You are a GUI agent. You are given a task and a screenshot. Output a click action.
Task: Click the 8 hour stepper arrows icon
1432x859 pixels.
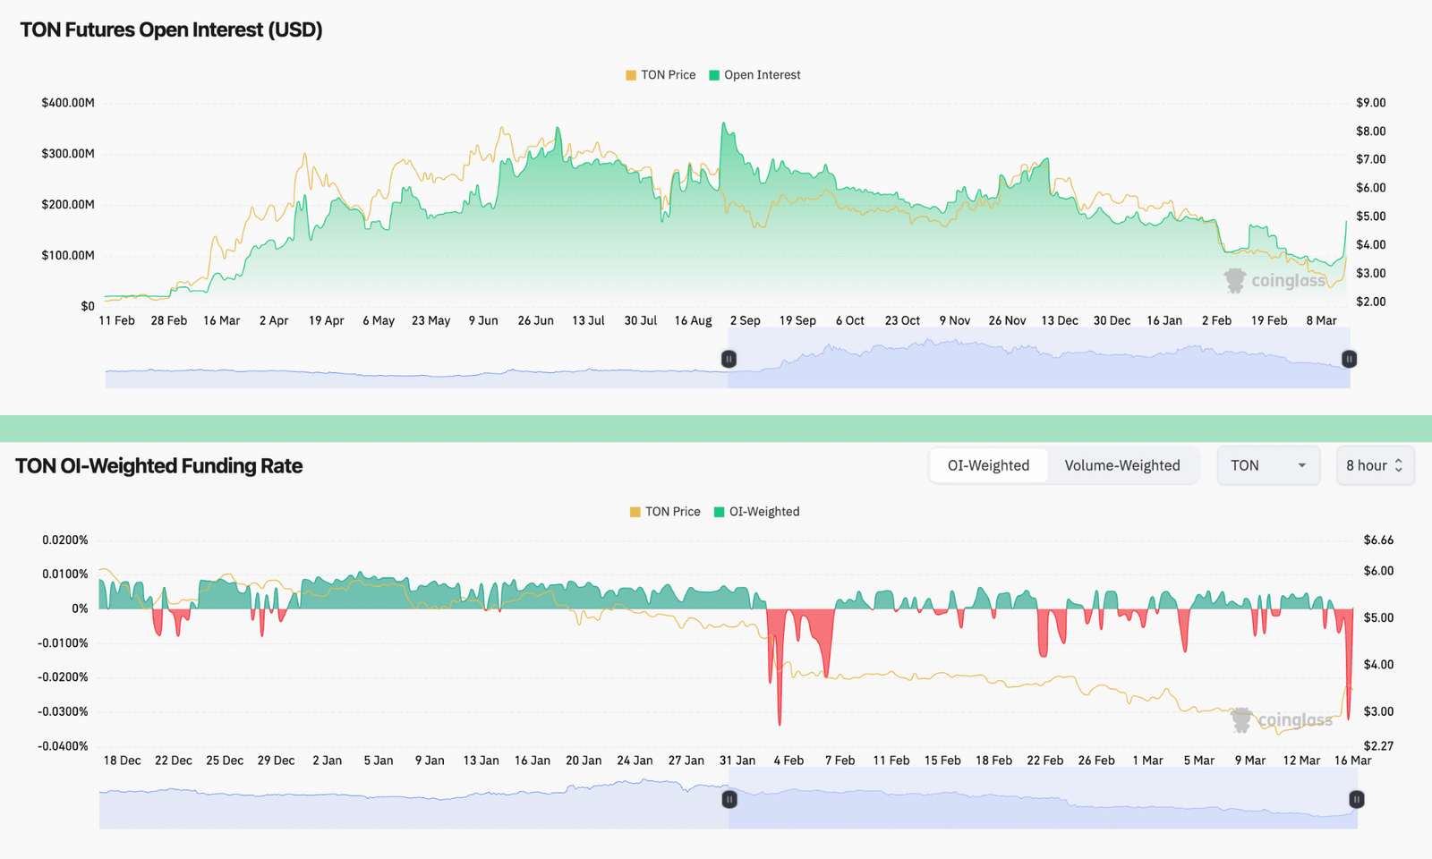point(1399,465)
